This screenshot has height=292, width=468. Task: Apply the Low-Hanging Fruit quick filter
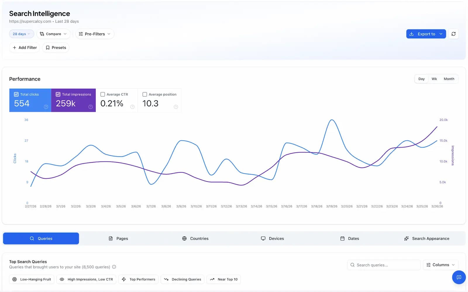click(x=32, y=279)
